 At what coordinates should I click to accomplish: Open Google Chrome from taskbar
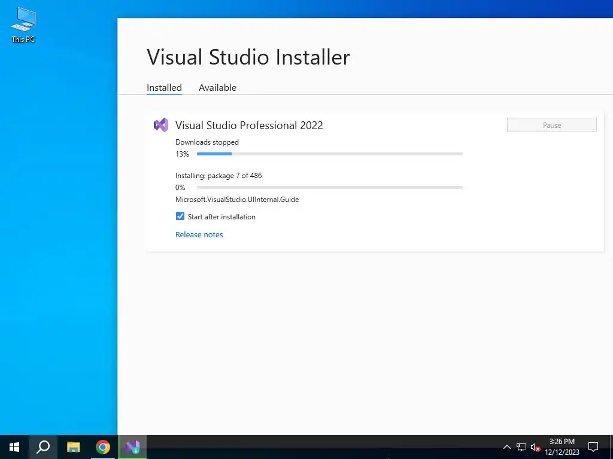pyautogui.click(x=103, y=447)
